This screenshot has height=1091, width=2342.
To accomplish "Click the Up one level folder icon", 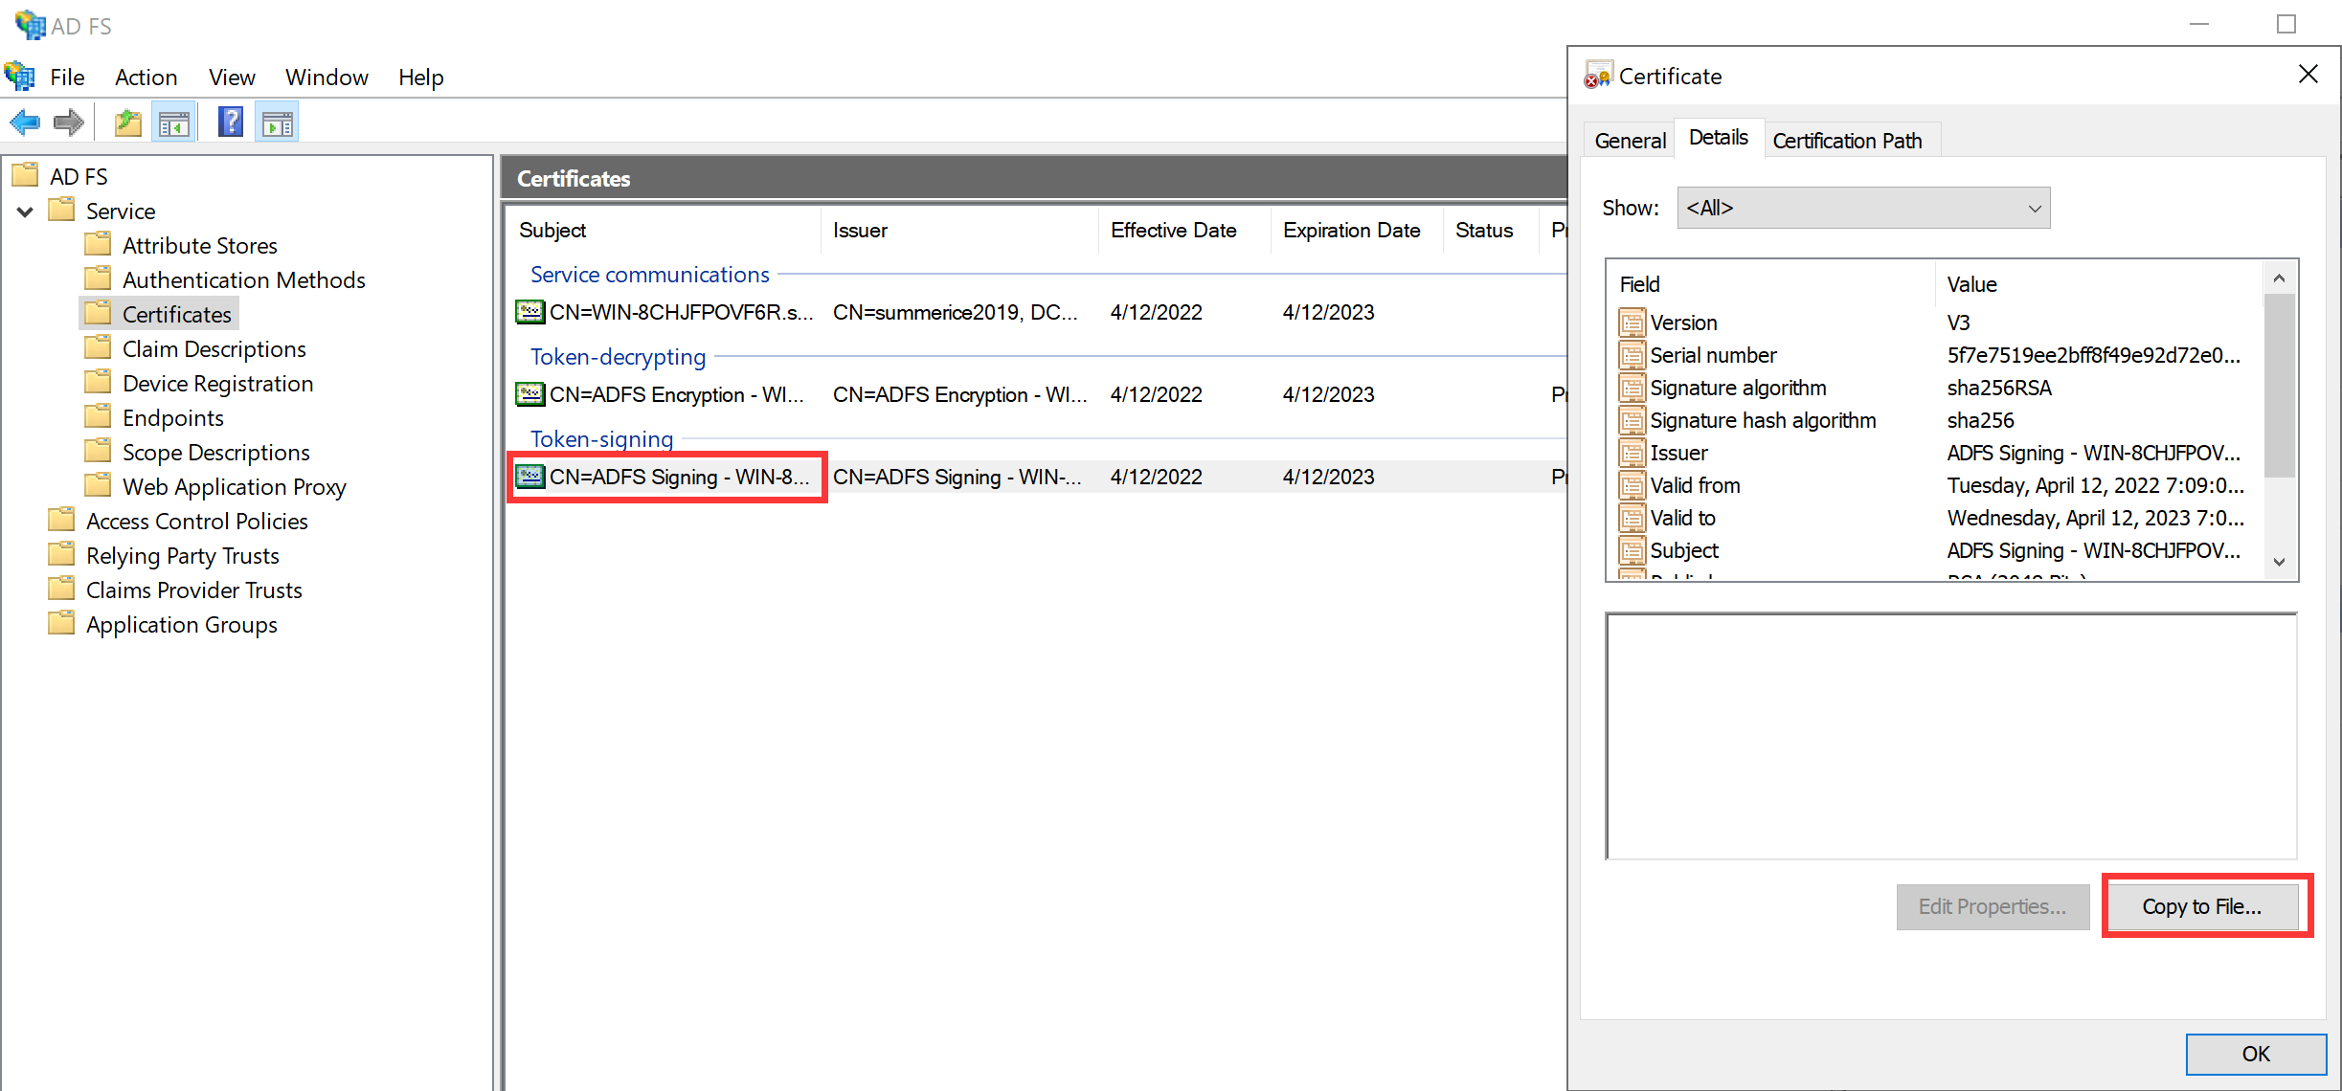I will 127,122.
